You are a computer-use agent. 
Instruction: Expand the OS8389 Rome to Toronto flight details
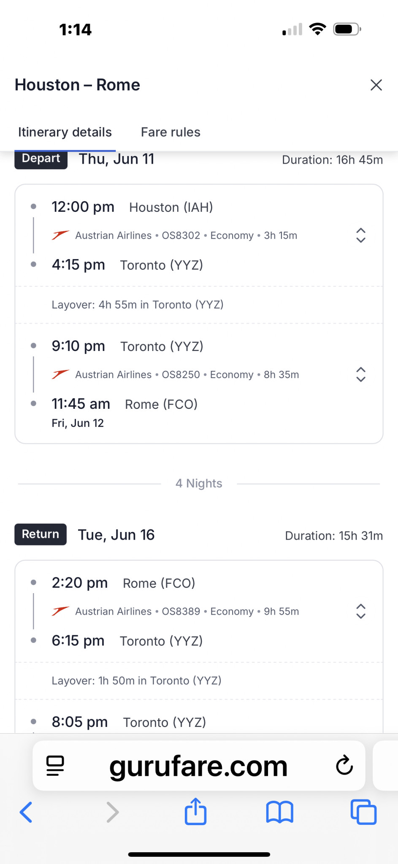click(x=360, y=611)
